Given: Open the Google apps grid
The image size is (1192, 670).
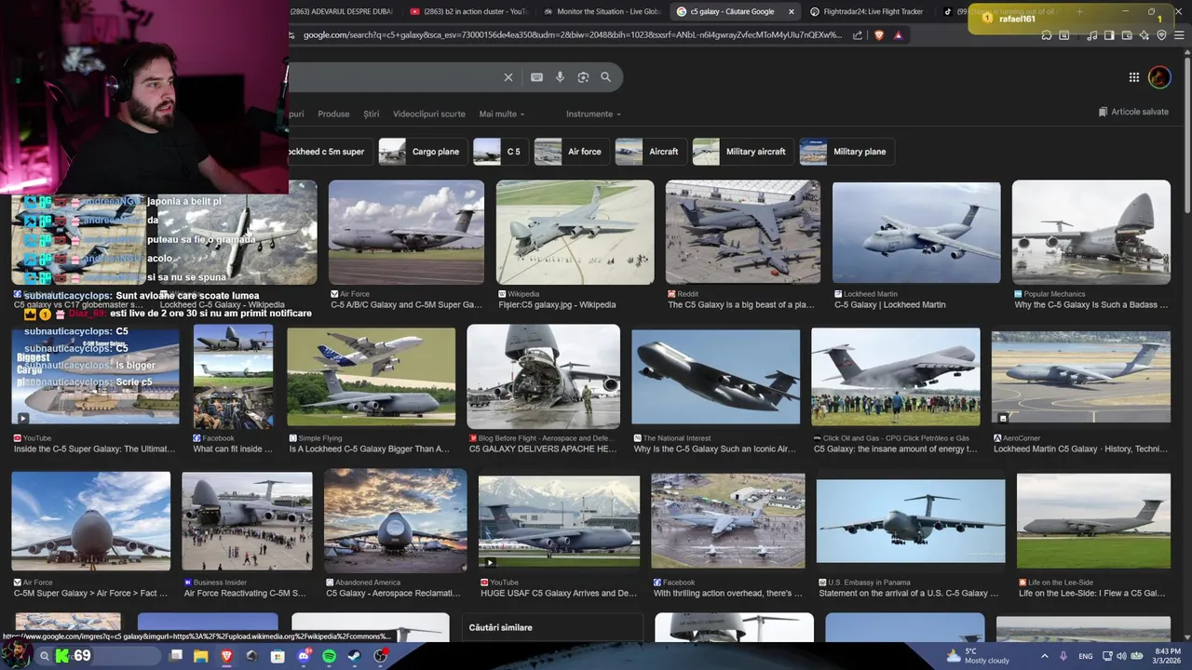Looking at the screenshot, I should point(1133,77).
